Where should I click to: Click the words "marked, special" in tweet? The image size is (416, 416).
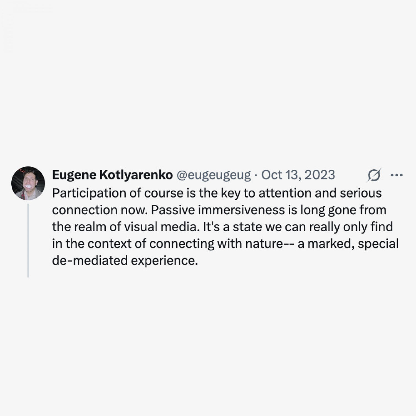click(353, 244)
